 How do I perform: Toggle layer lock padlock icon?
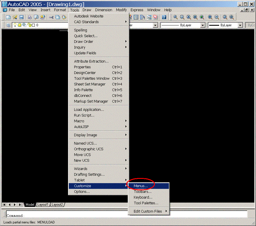click(29, 25)
